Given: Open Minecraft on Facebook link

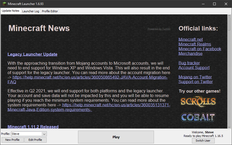Looking at the screenshot, I should point(200,49).
